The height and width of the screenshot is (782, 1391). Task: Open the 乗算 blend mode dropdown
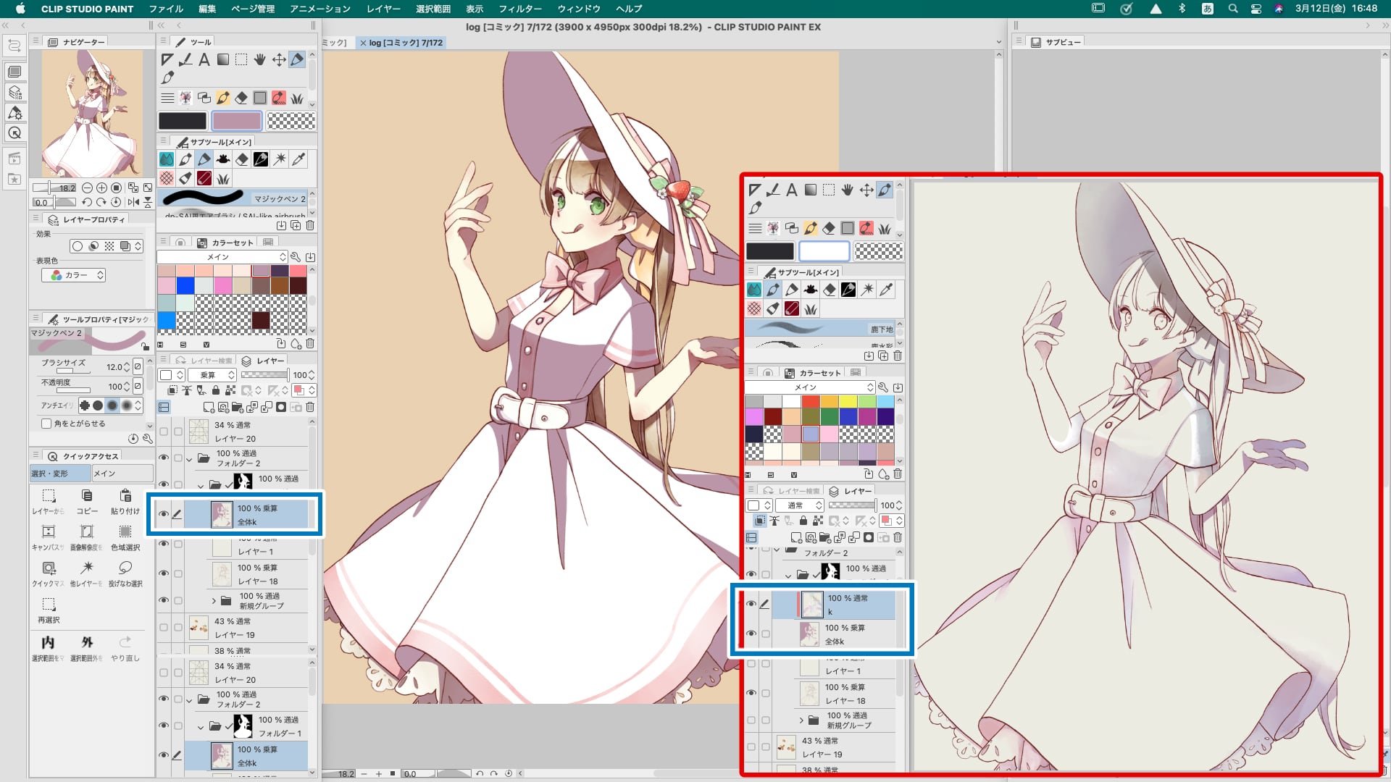[x=212, y=375]
